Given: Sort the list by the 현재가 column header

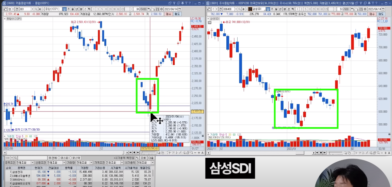Looking at the screenshot, I should pyautogui.click(x=39, y=168).
